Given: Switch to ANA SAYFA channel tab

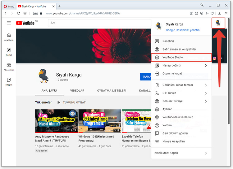Looking at the screenshot, I should (x=49, y=91).
